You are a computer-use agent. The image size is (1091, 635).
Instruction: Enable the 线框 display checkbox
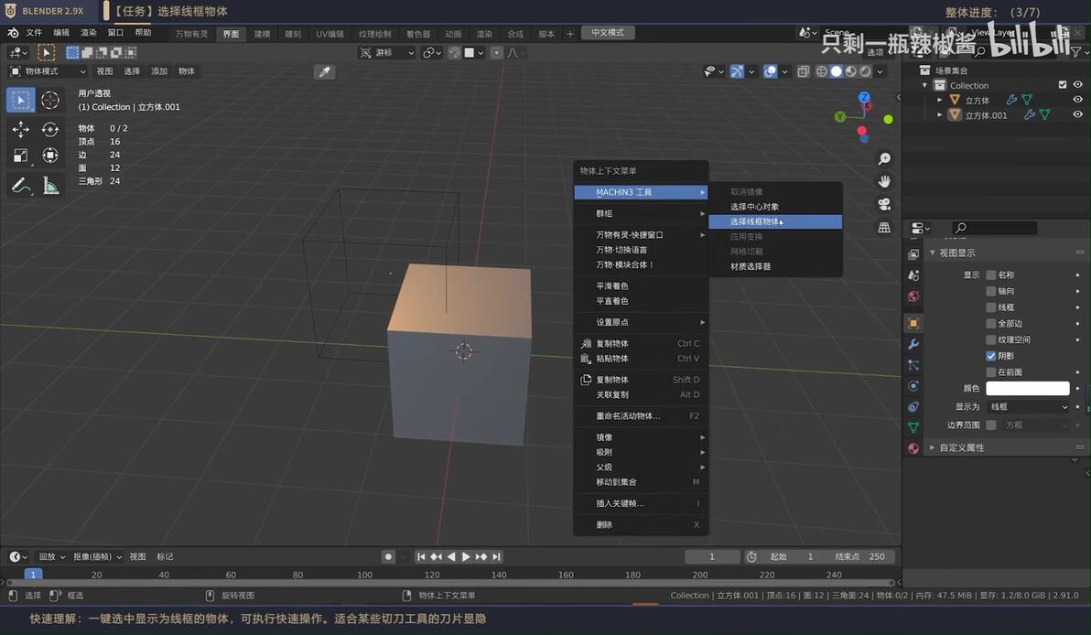point(991,307)
